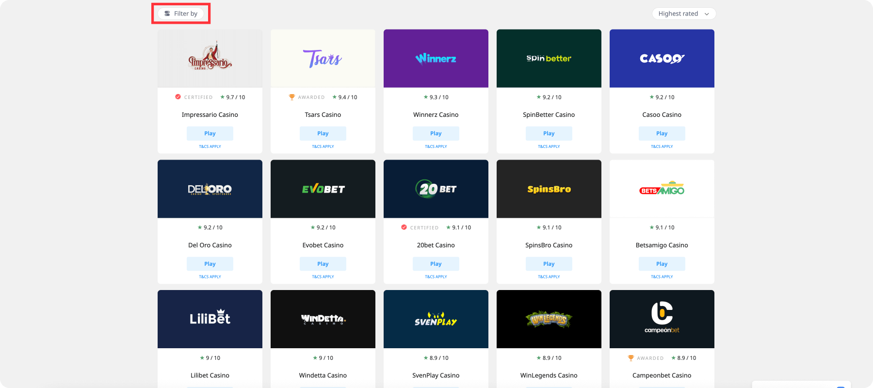Click the trophy awarded icon on Campeonbet
This screenshot has width=873, height=388.
pos(630,358)
